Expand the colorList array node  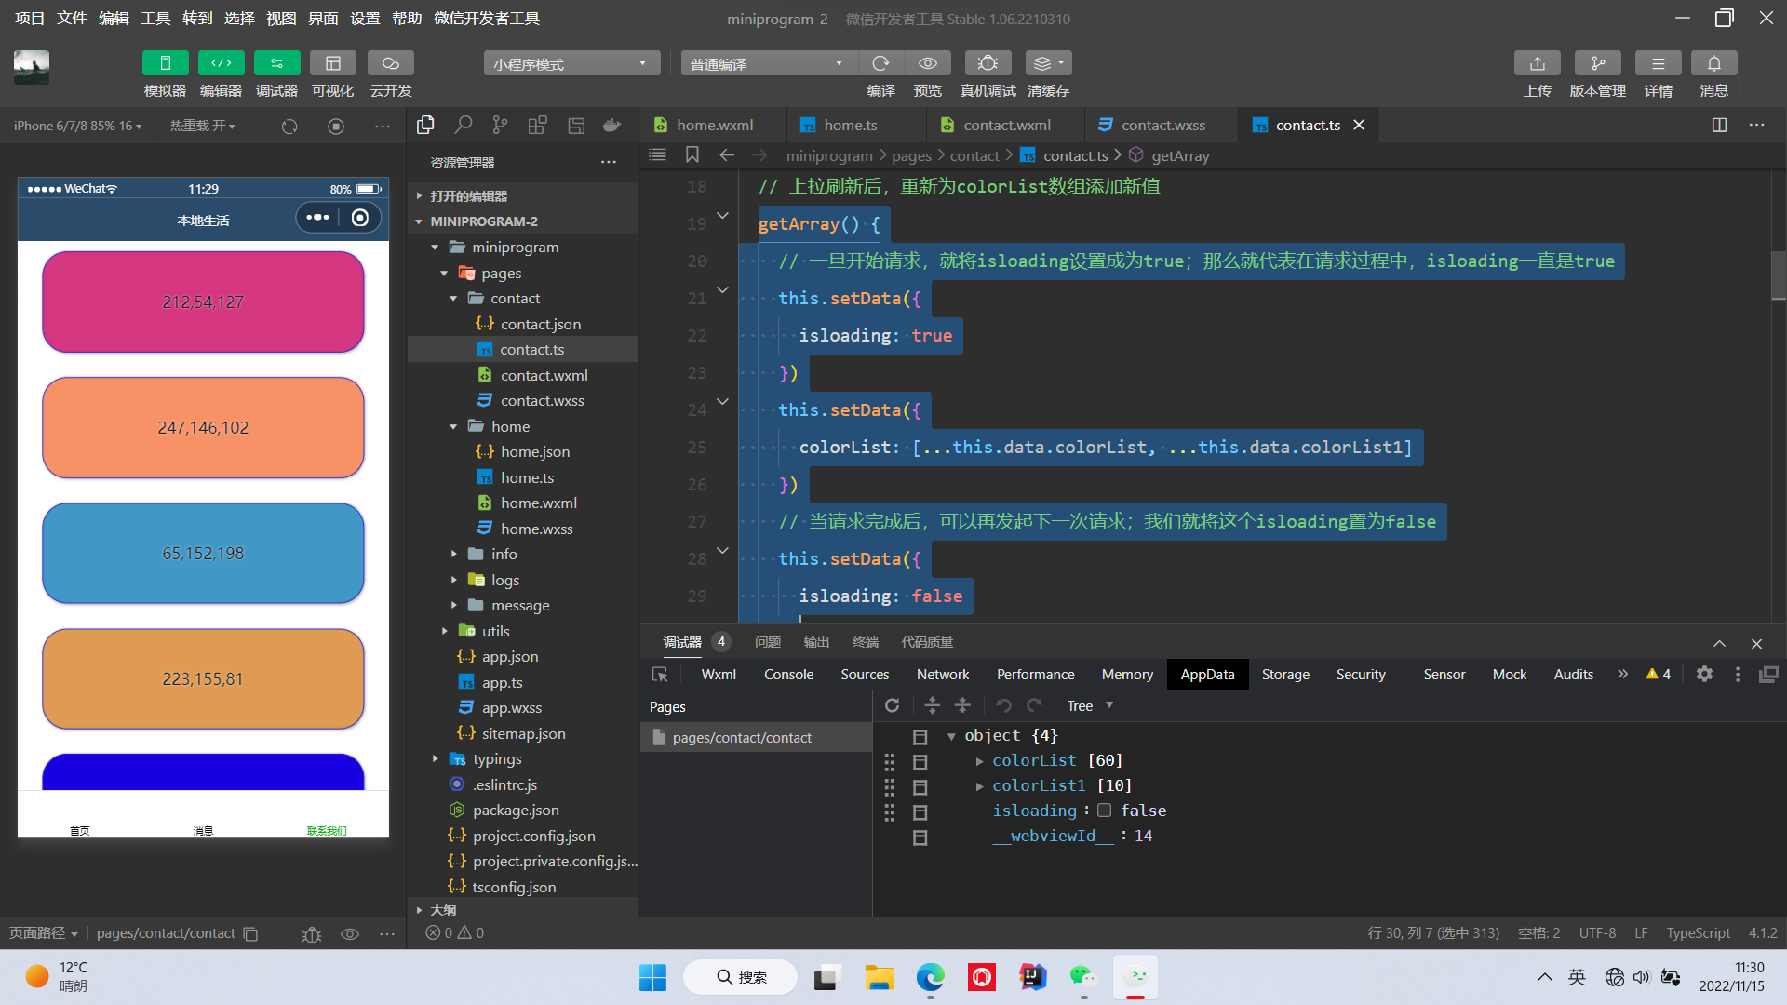(979, 761)
